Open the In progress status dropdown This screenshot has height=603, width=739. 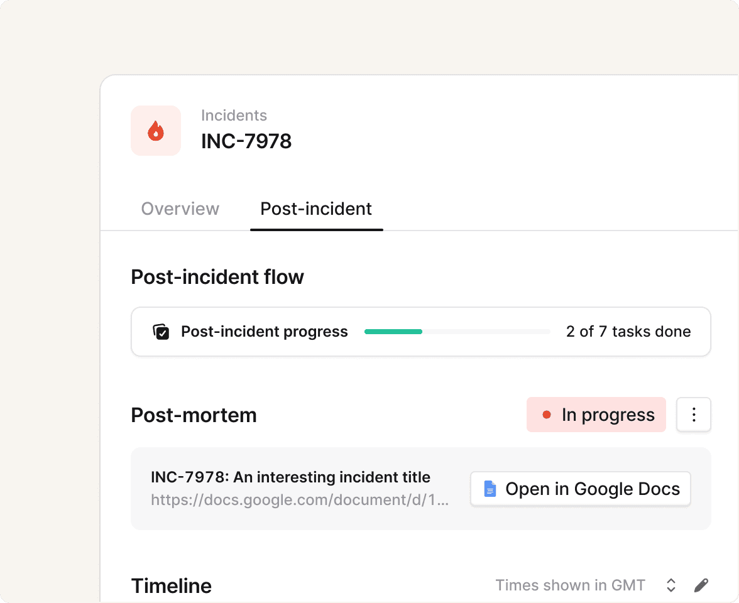pos(596,415)
